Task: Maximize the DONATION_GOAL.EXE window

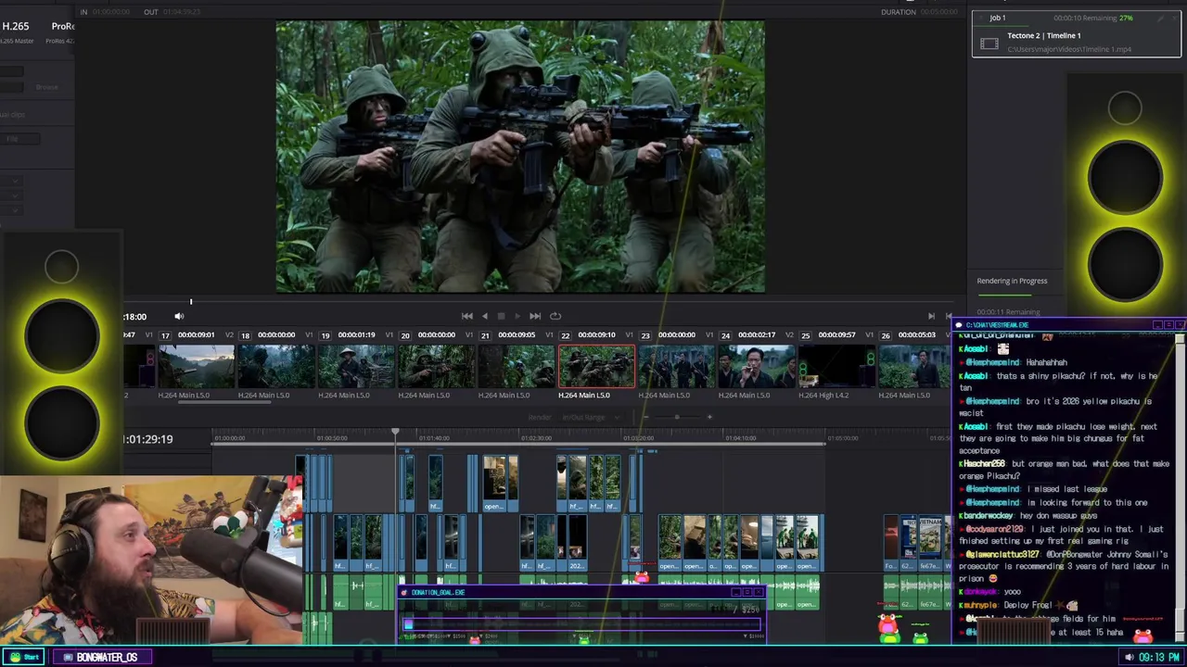Action: coord(747,592)
